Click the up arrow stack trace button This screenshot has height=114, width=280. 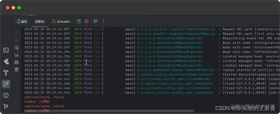click(x=16, y=33)
